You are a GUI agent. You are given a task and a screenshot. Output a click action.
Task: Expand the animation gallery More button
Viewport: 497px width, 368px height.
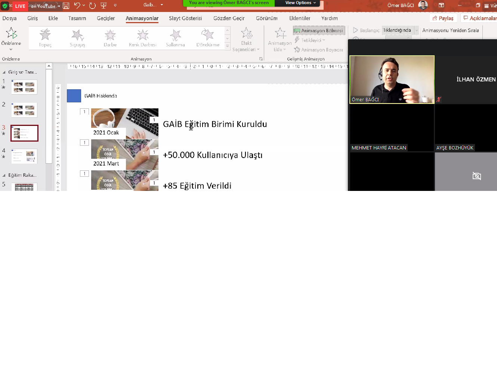pos(228,46)
